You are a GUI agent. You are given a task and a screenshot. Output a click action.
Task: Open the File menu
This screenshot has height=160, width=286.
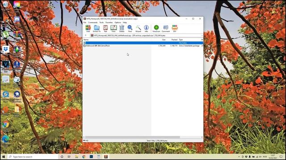85,23
